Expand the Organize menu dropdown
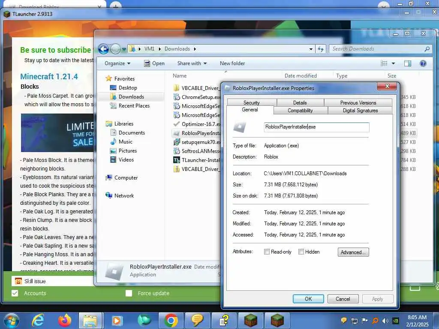Image resolution: width=439 pixels, height=329 pixels. point(117,63)
